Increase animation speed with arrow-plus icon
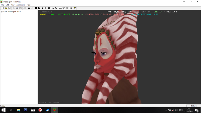201x113 pixels. [x=53, y=8]
